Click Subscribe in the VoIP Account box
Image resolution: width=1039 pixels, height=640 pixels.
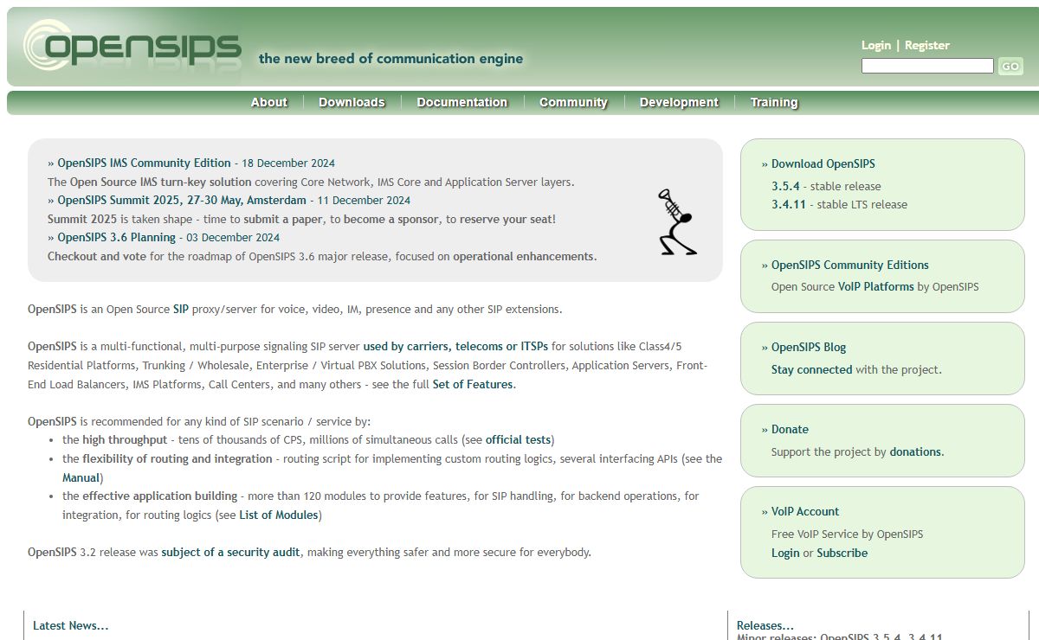point(842,553)
